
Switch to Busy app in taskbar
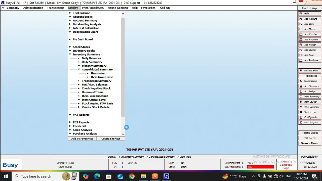pyautogui.click(x=166, y=176)
